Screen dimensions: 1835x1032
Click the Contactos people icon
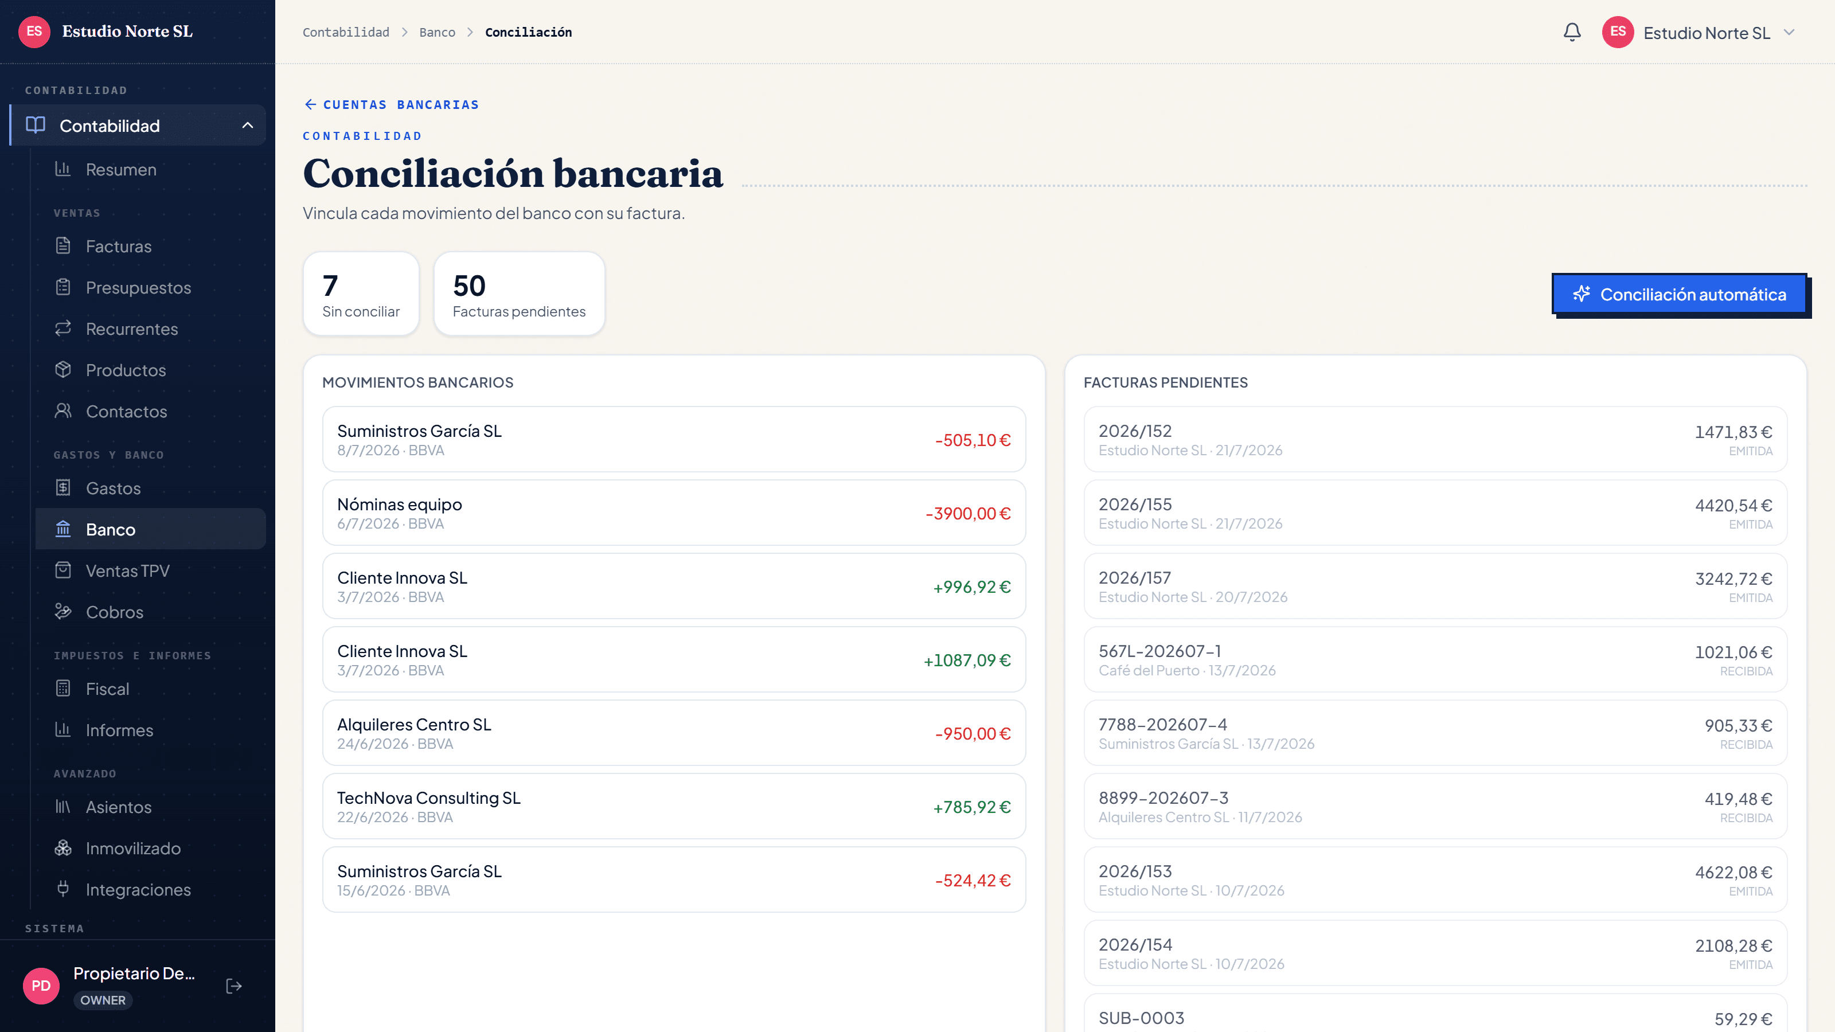tap(63, 411)
